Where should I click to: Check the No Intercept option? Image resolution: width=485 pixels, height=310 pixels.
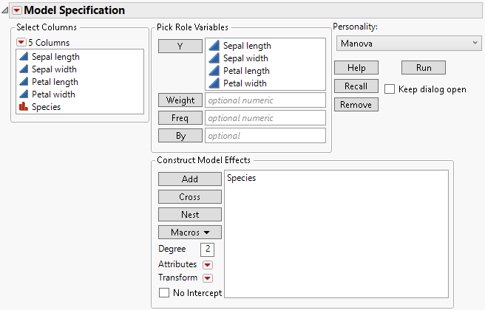tap(164, 293)
